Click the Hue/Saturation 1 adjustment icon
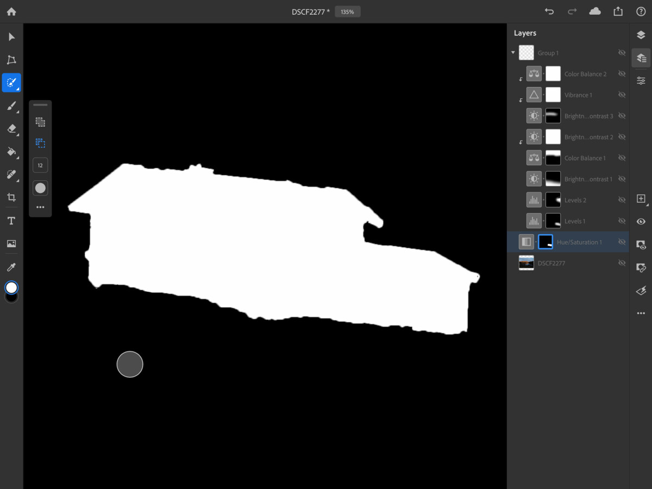Screen dimensions: 652x489 (x=526, y=242)
